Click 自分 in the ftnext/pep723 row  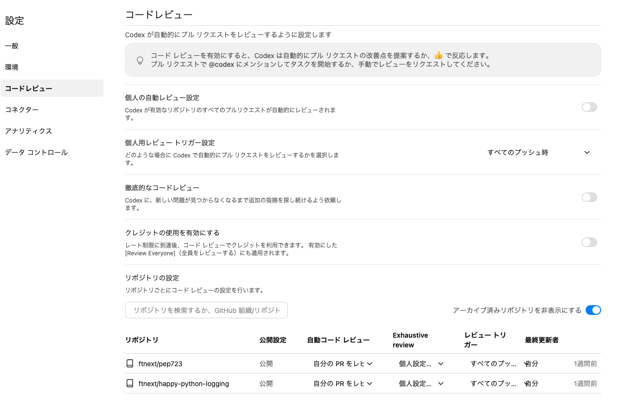532,363
